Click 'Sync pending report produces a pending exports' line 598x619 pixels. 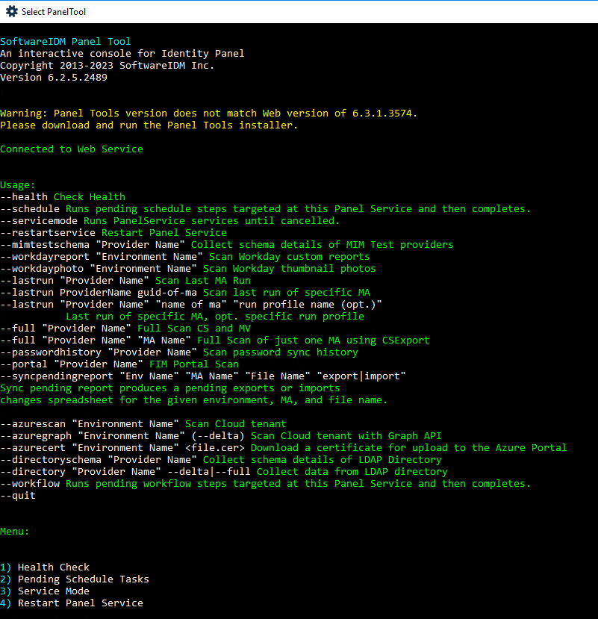[x=170, y=388]
